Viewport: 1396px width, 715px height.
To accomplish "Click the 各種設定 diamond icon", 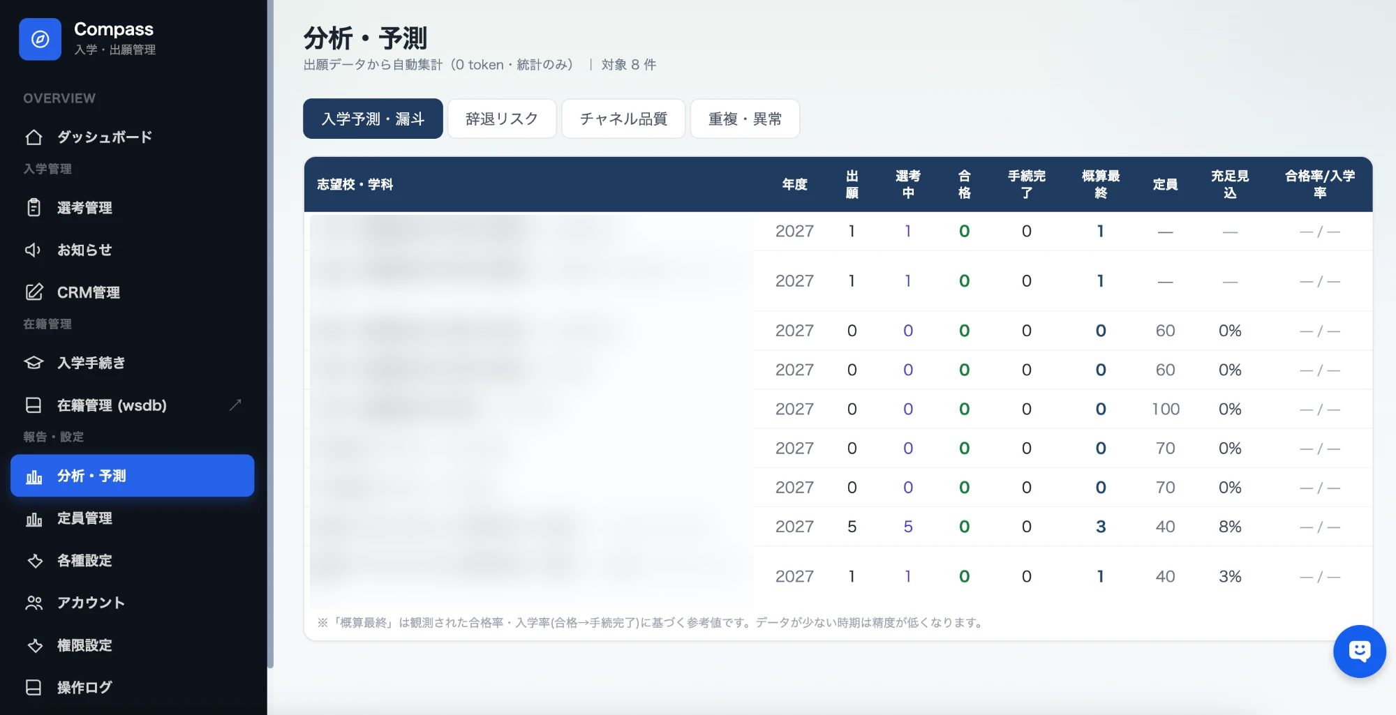I will (35, 561).
